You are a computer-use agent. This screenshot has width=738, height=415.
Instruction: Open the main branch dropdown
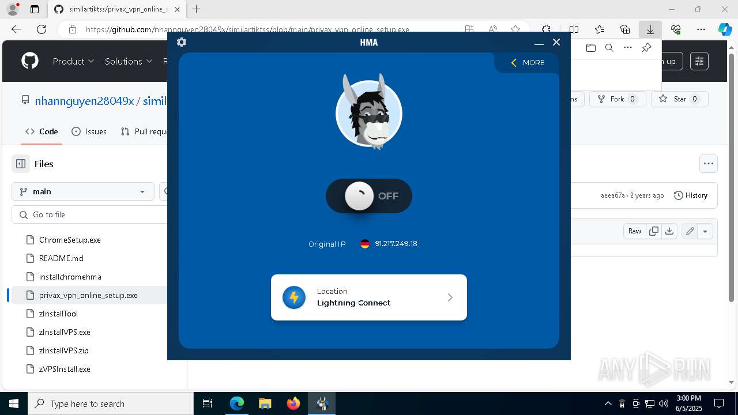[x=82, y=191]
